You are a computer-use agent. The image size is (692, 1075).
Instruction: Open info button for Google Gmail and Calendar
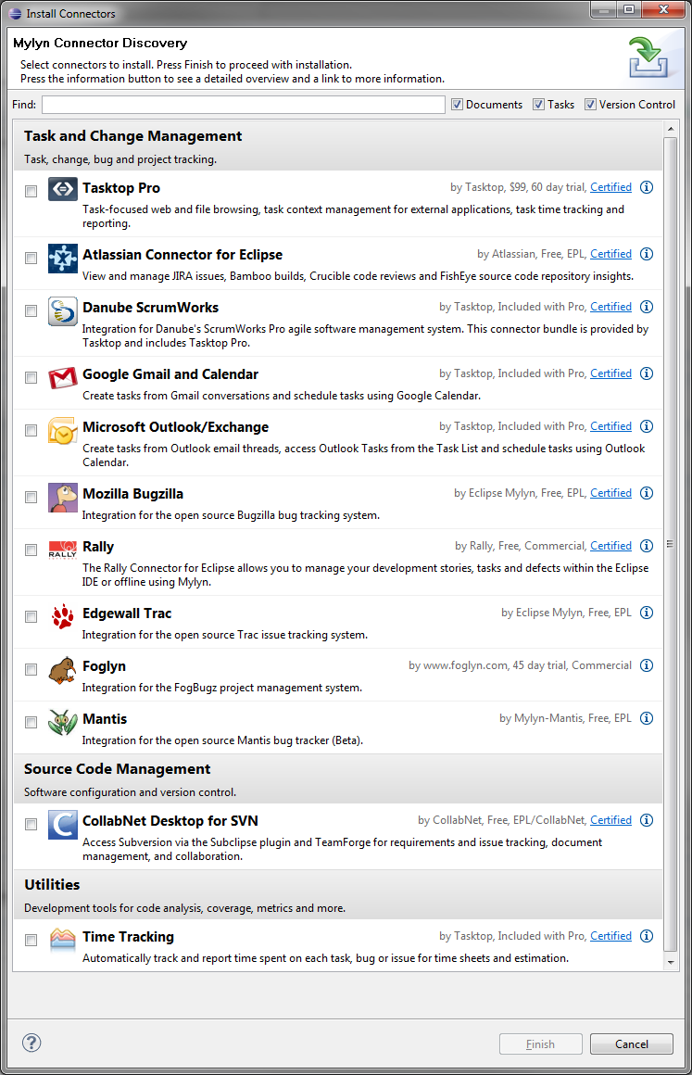(x=646, y=373)
